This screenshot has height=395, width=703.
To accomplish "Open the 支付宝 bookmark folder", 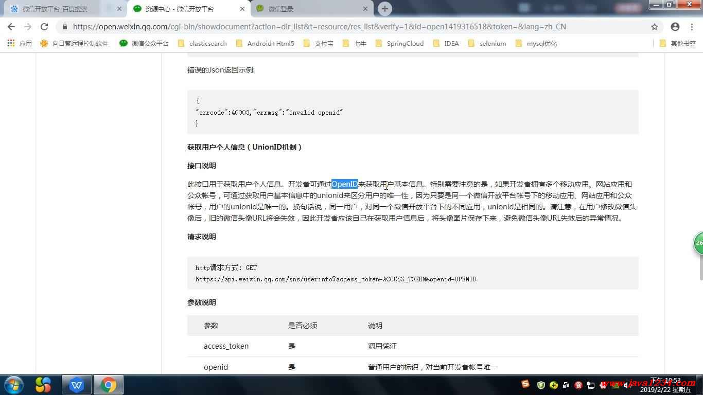I will pyautogui.click(x=318, y=43).
